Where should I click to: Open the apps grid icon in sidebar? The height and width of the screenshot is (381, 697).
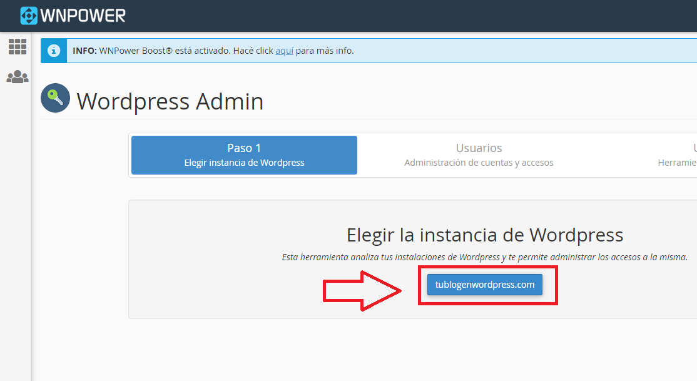point(18,47)
